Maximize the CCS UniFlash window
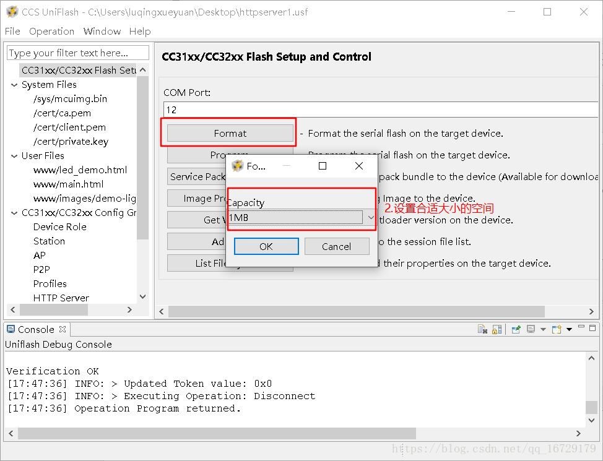 coord(547,12)
